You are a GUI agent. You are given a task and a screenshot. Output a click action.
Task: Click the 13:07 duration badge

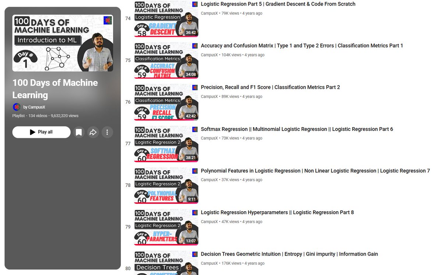[x=191, y=241]
